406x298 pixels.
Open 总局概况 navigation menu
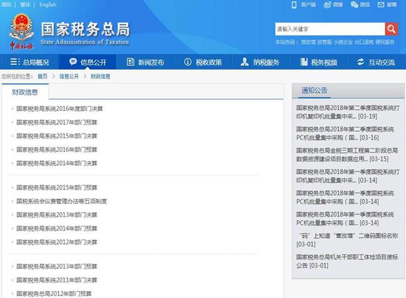coord(29,62)
